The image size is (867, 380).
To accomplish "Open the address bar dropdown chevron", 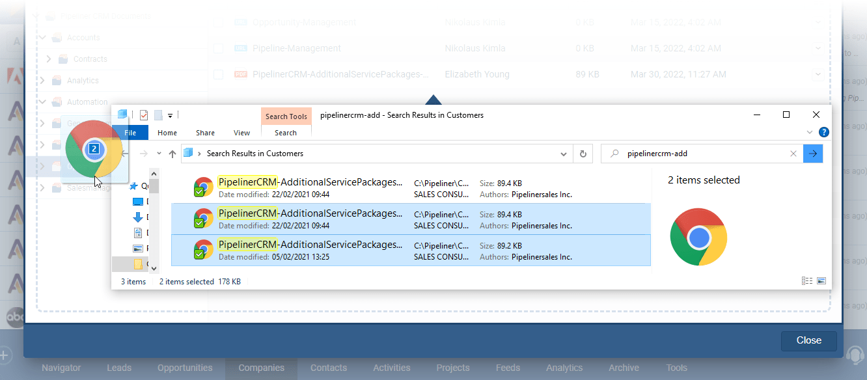I will (564, 154).
